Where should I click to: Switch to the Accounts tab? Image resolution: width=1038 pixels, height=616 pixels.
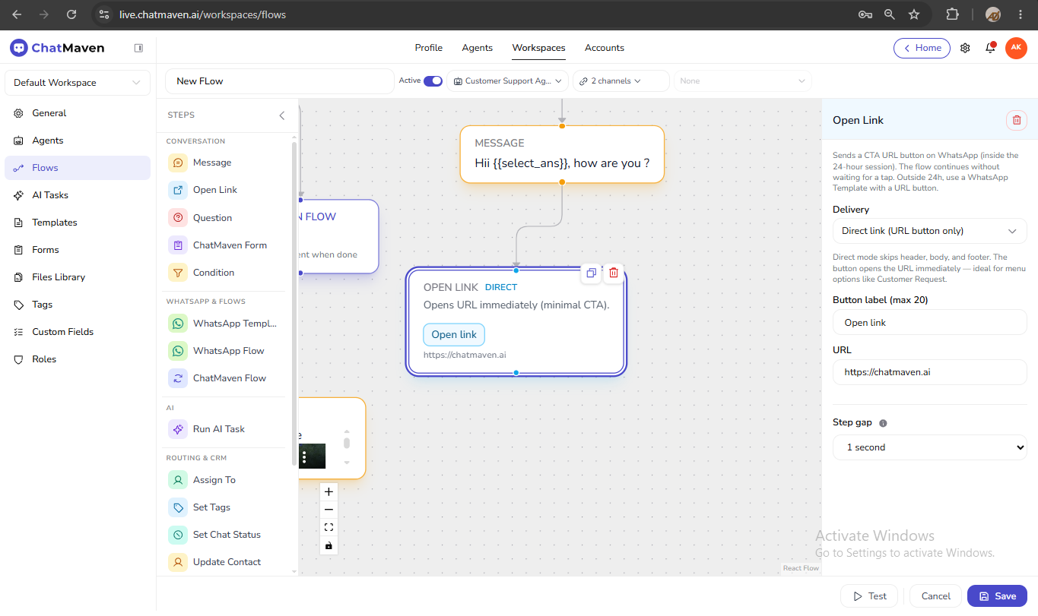(x=605, y=48)
